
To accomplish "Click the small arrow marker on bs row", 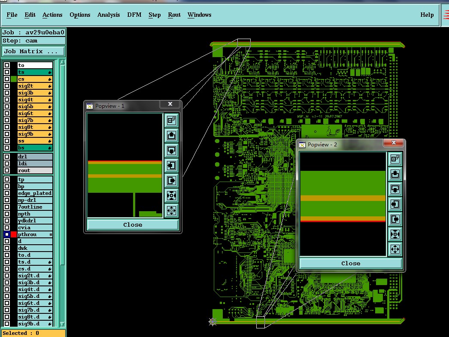I will coord(50,148).
